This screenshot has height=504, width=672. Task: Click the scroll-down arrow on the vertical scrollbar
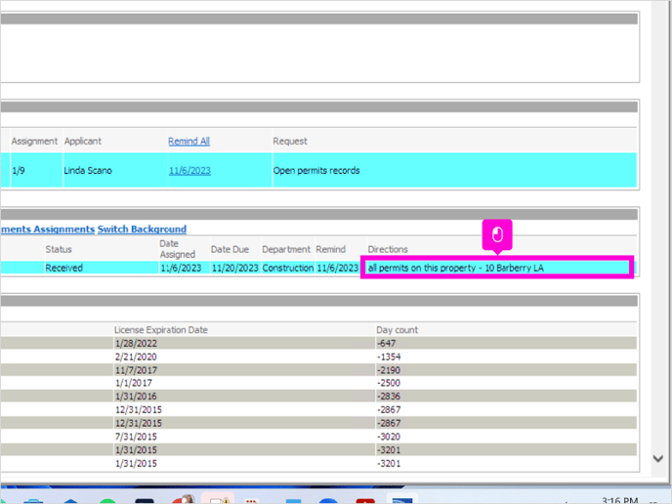click(658, 458)
